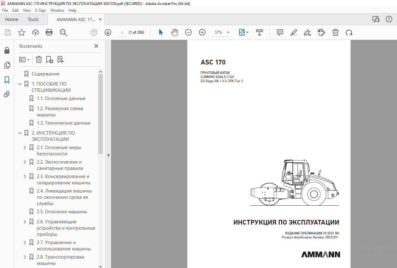Expand 2.7. Управление и использование машины
397x268 pixels.
click(x=25, y=243)
